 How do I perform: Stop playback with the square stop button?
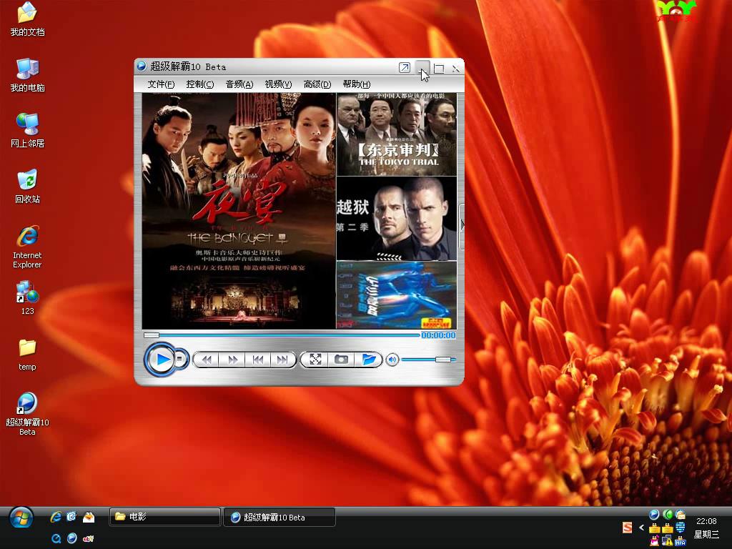(x=179, y=359)
